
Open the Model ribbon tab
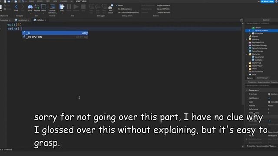point(40,1)
